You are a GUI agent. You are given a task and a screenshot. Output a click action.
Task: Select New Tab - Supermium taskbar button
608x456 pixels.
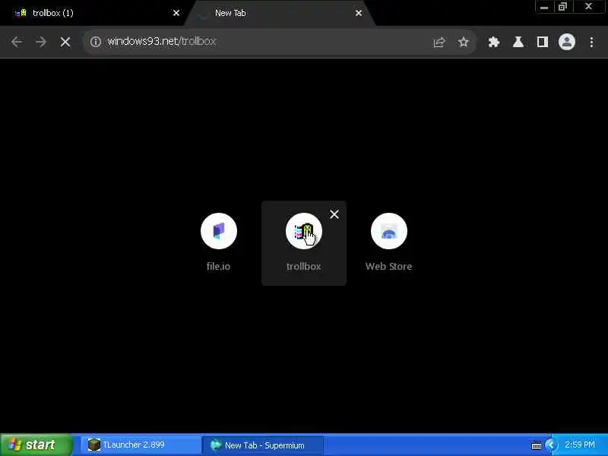(264, 445)
